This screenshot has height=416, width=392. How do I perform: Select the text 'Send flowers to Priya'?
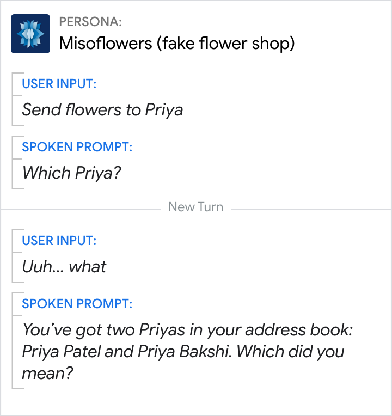102,110
